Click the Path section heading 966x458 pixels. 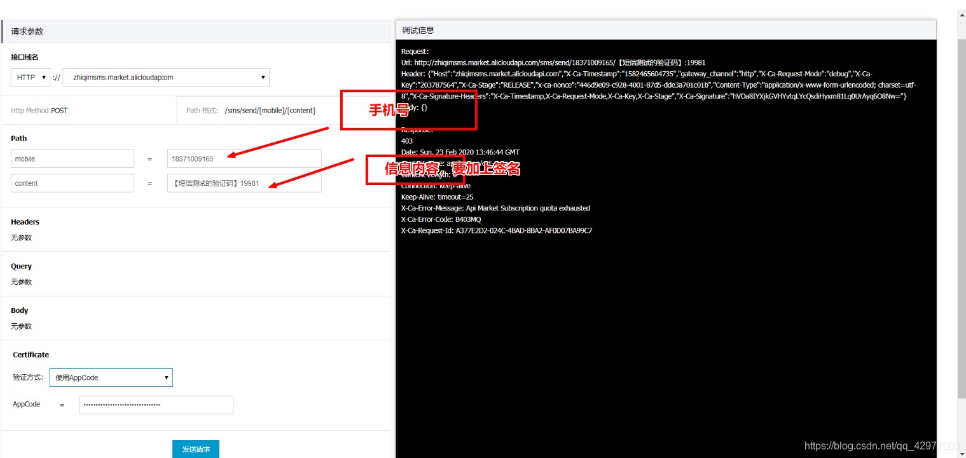pos(19,138)
